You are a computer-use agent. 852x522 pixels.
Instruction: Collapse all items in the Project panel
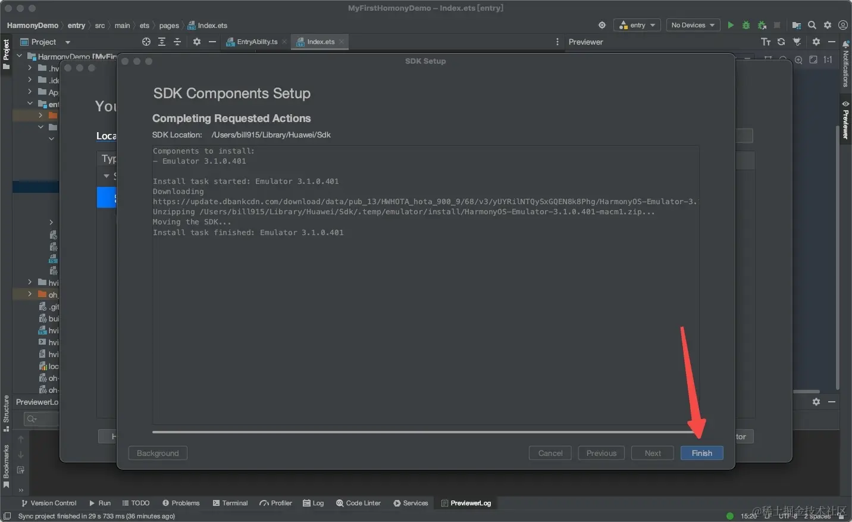177,42
